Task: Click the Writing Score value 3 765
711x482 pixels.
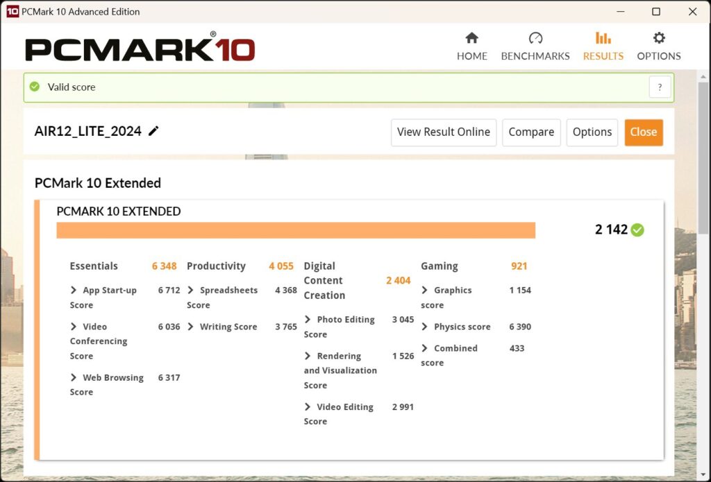Action: point(286,327)
